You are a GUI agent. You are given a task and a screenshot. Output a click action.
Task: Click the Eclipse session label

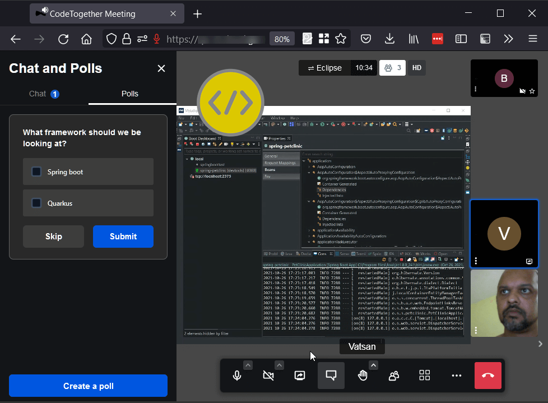click(324, 68)
